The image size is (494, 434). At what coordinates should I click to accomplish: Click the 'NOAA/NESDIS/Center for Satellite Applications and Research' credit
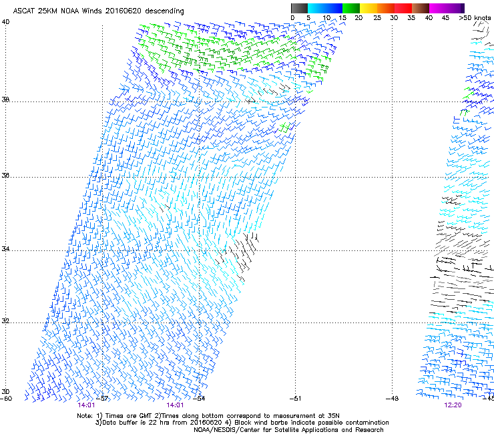pyautogui.click(x=288, y=430)
